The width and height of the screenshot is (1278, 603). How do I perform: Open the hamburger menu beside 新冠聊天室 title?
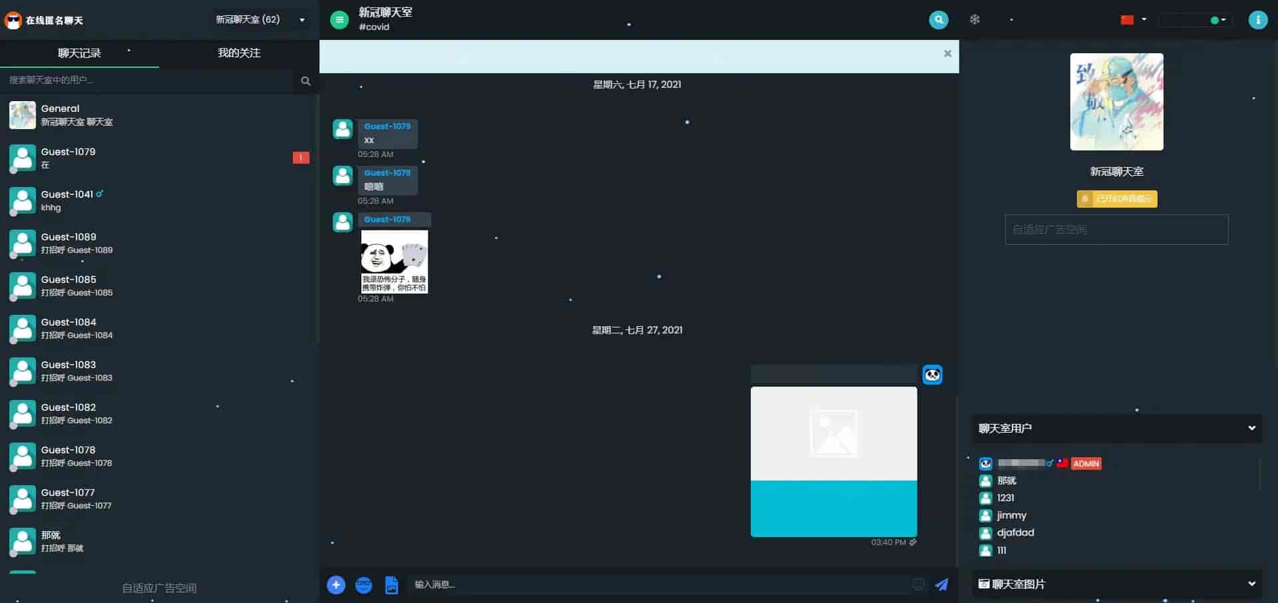point(339,20)
